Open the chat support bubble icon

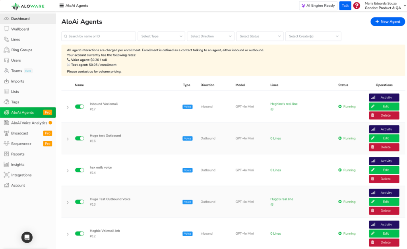(x=27, y=237)
